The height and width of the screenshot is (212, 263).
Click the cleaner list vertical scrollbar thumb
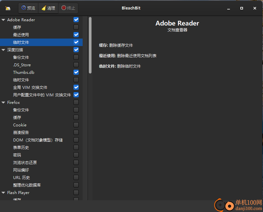(x=90, y=45)
